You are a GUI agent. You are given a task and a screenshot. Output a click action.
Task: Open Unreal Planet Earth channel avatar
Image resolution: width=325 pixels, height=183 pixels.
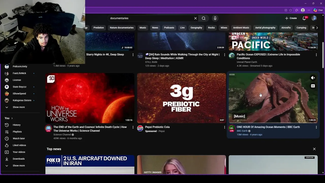(x=232, y=56)
